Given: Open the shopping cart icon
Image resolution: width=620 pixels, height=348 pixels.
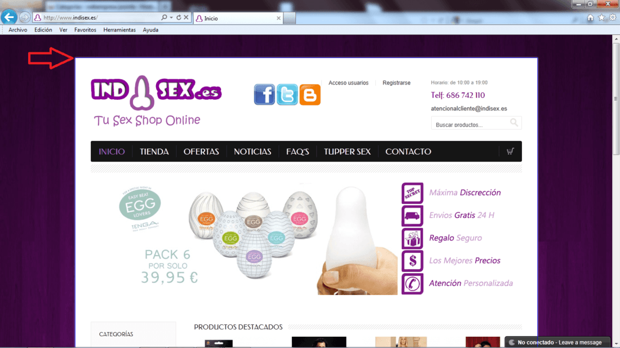Looking at the screenshot, I should click(510, 151).
